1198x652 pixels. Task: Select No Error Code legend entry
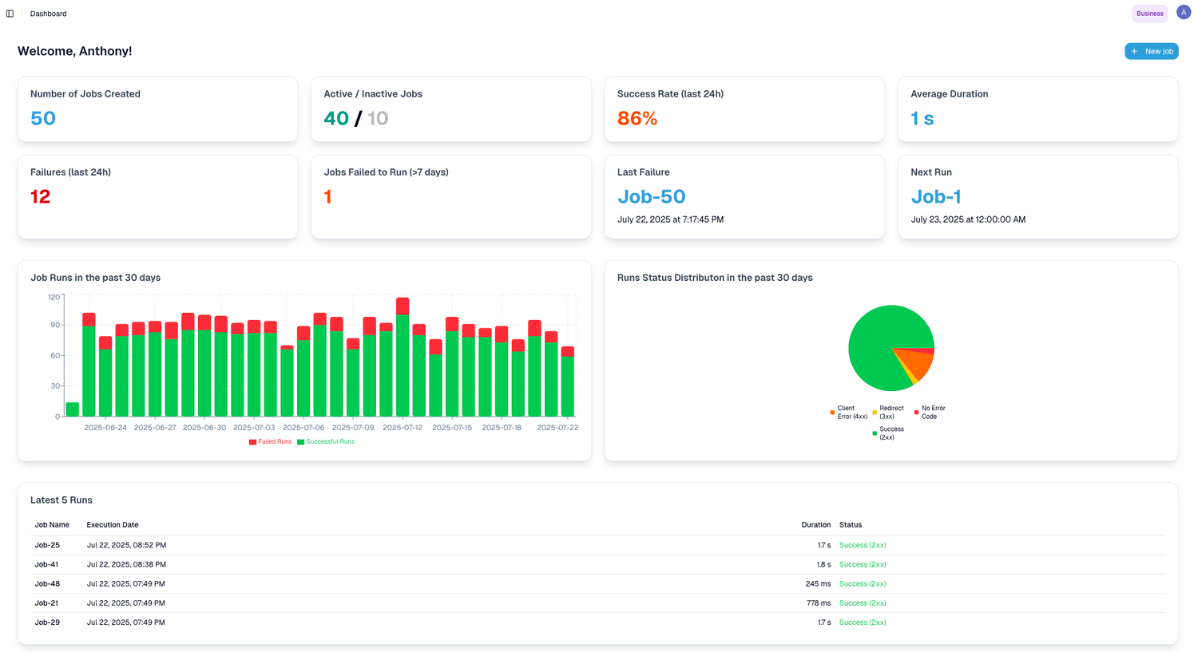[x=930, y=413]
